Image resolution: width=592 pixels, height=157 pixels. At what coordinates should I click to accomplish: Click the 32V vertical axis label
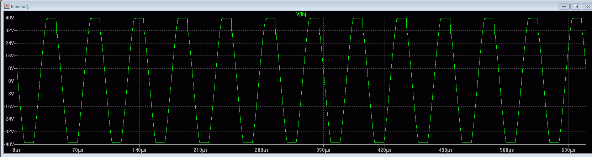tap(10, 30)
